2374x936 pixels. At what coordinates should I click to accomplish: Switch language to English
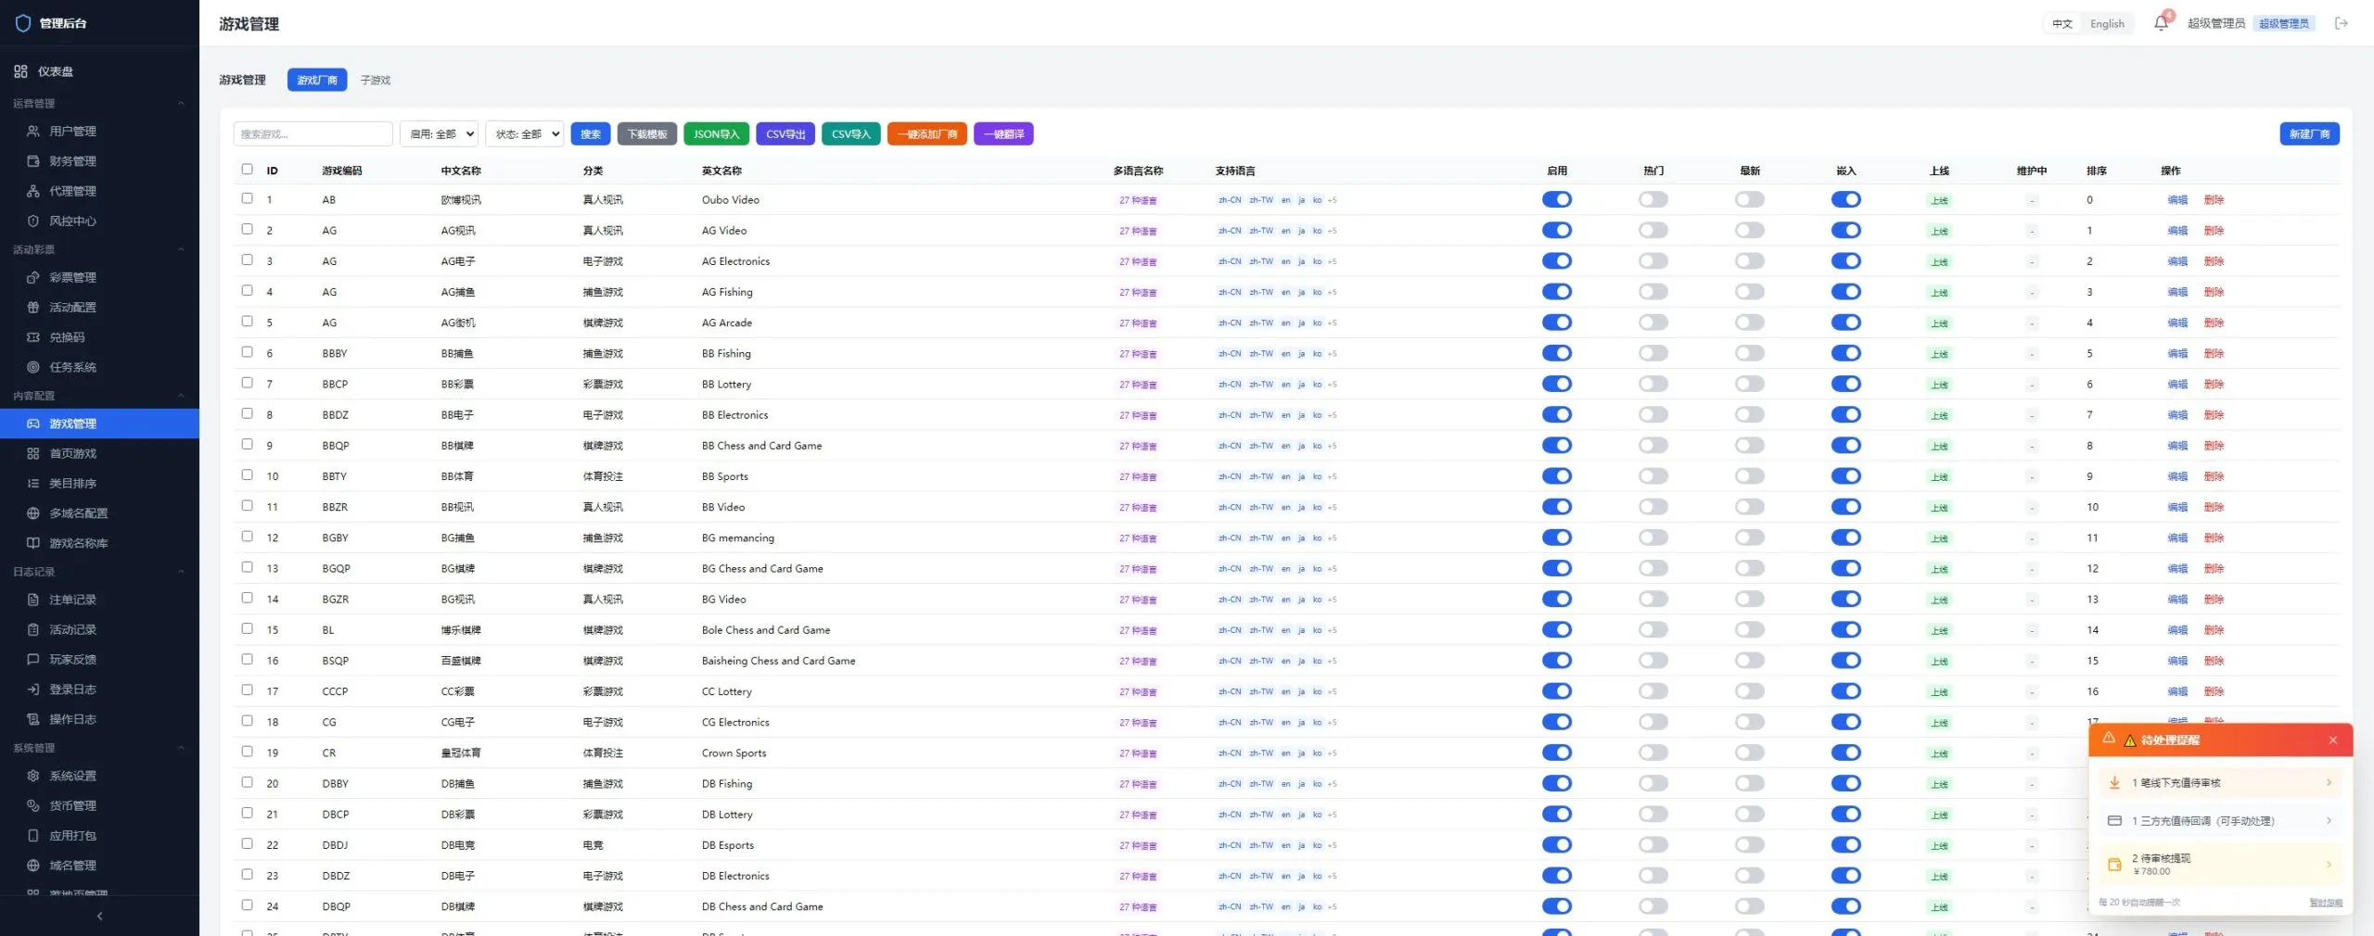[2107, 24]
